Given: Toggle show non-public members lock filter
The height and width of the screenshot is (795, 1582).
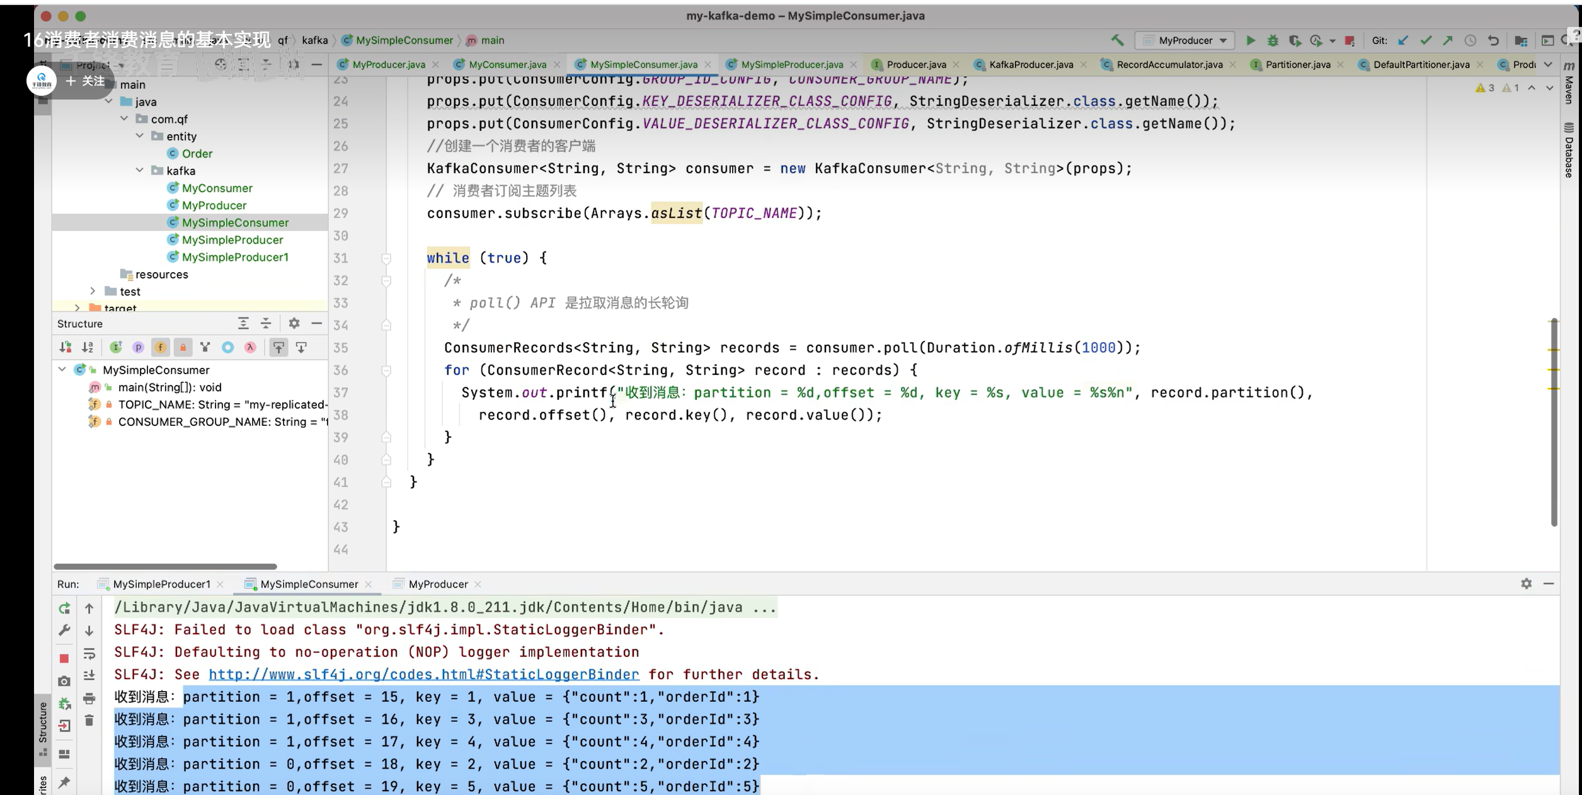Looking at the screenshot, I should [x=183, y=347].
